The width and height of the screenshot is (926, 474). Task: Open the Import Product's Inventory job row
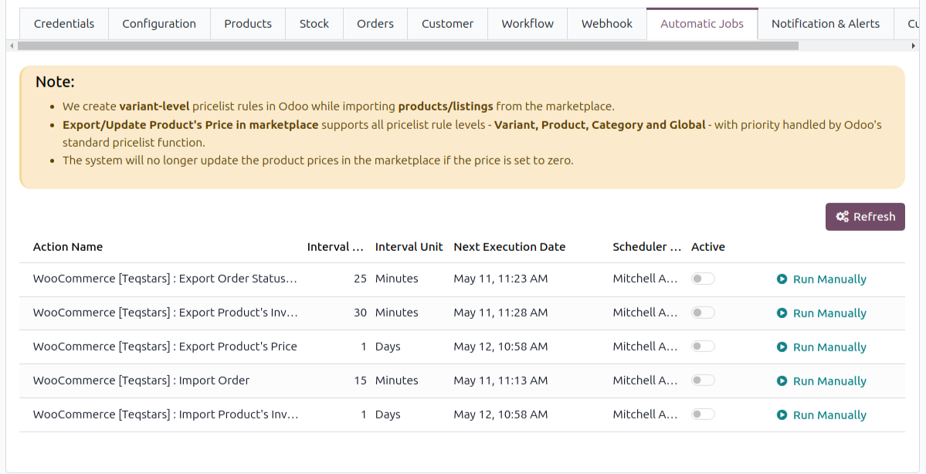(x=462, y=415)
